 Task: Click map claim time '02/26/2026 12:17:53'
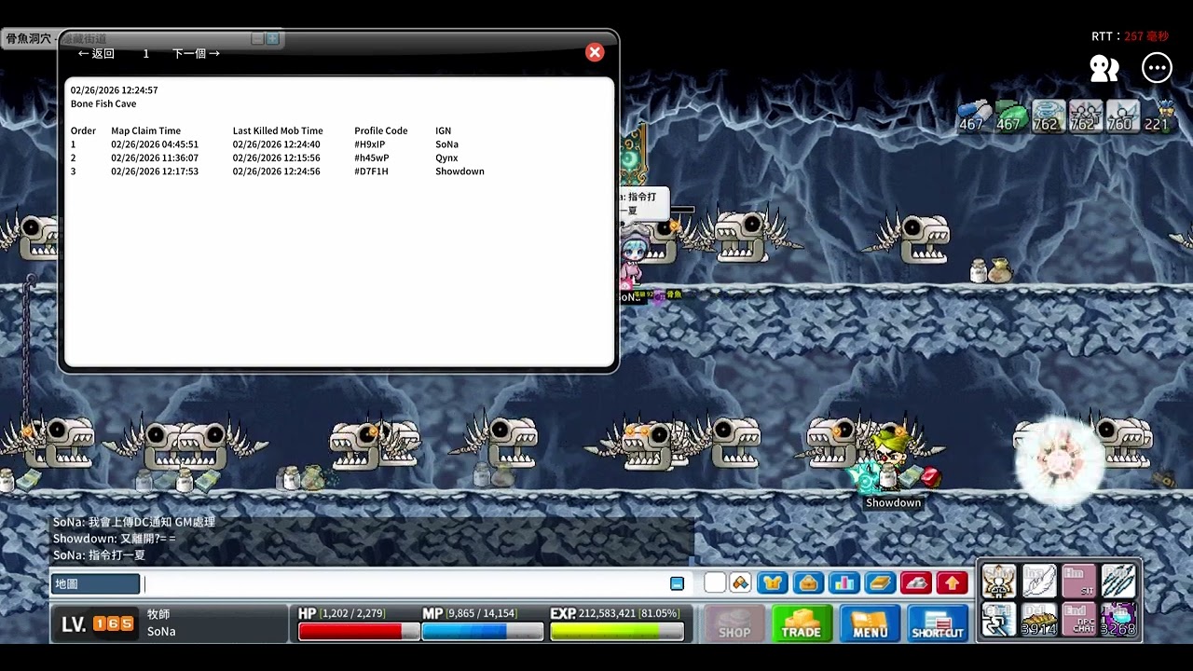coord(155,171)
